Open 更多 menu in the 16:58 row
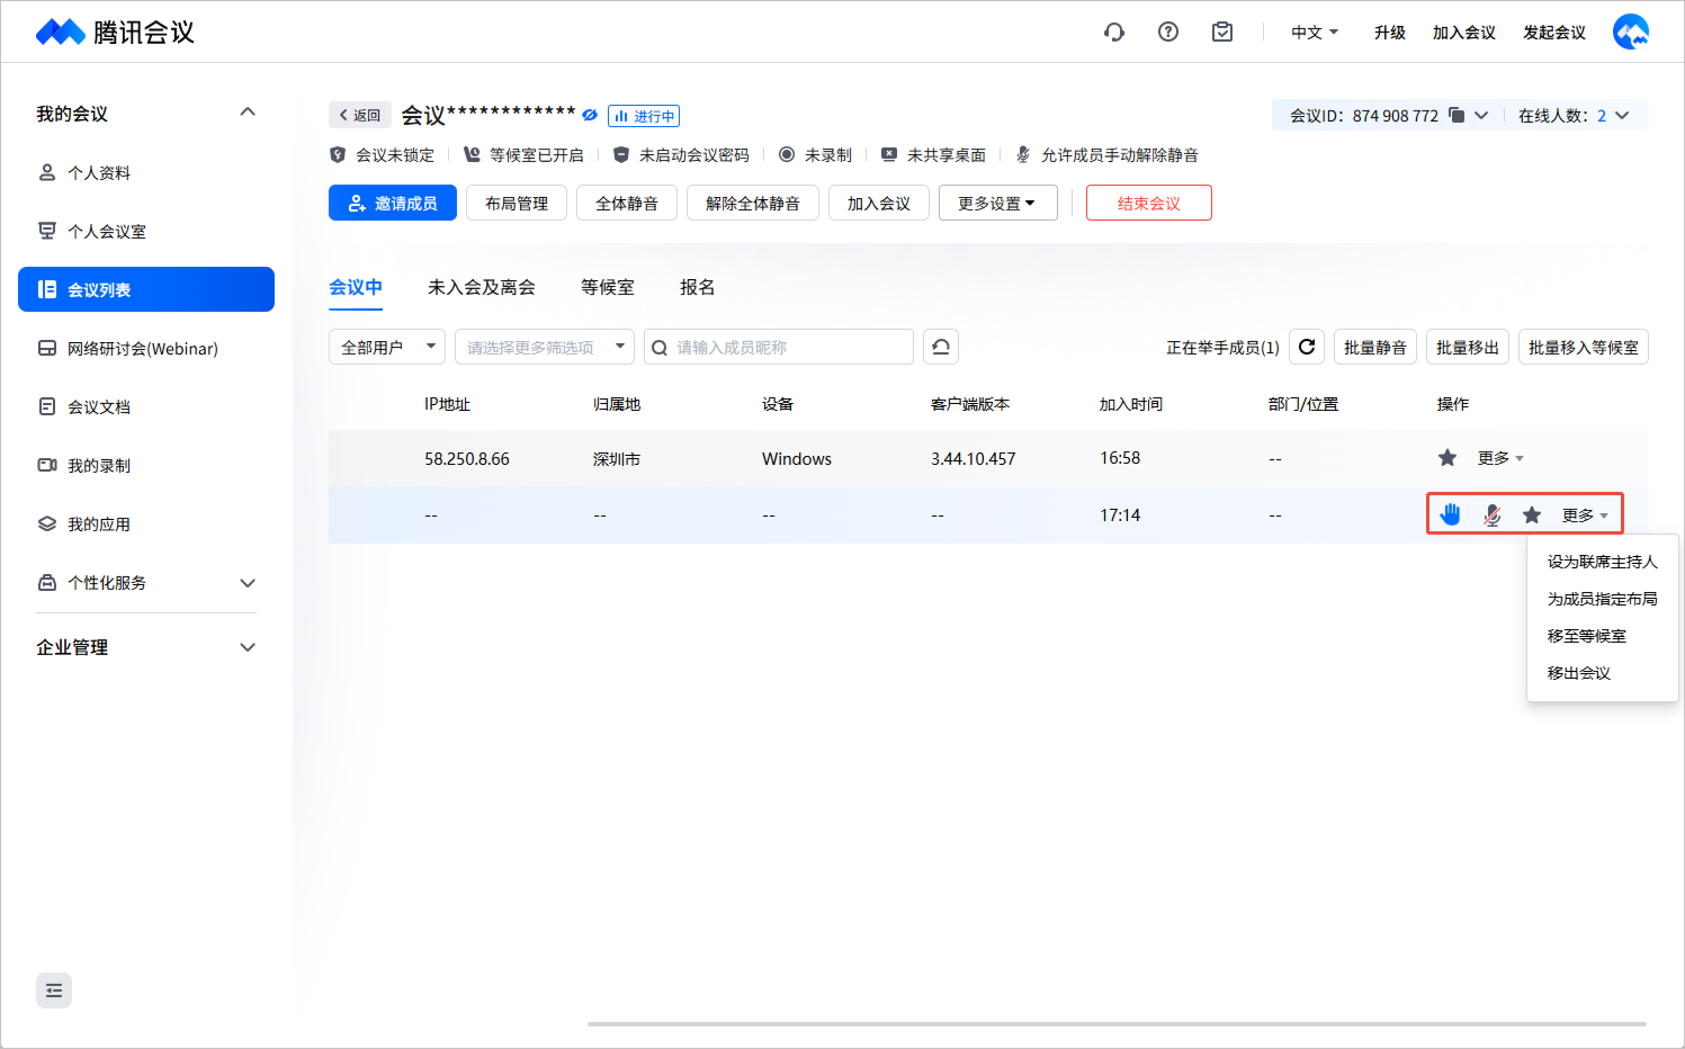 tap(1500, 458)
